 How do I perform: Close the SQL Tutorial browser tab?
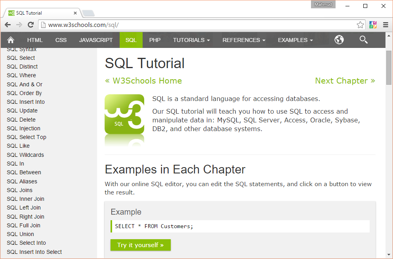[75, 13]
